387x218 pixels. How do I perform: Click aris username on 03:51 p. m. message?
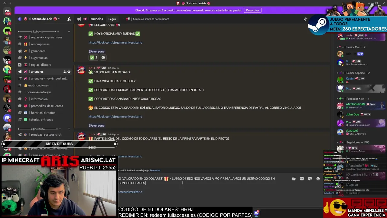pos(92,134)
